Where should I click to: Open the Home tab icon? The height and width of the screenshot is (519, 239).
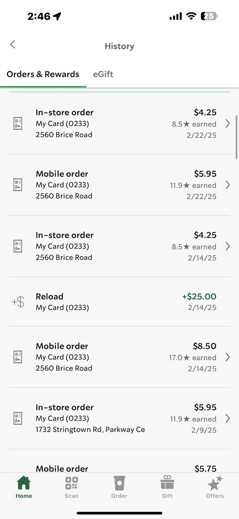(x=24, y=484)
